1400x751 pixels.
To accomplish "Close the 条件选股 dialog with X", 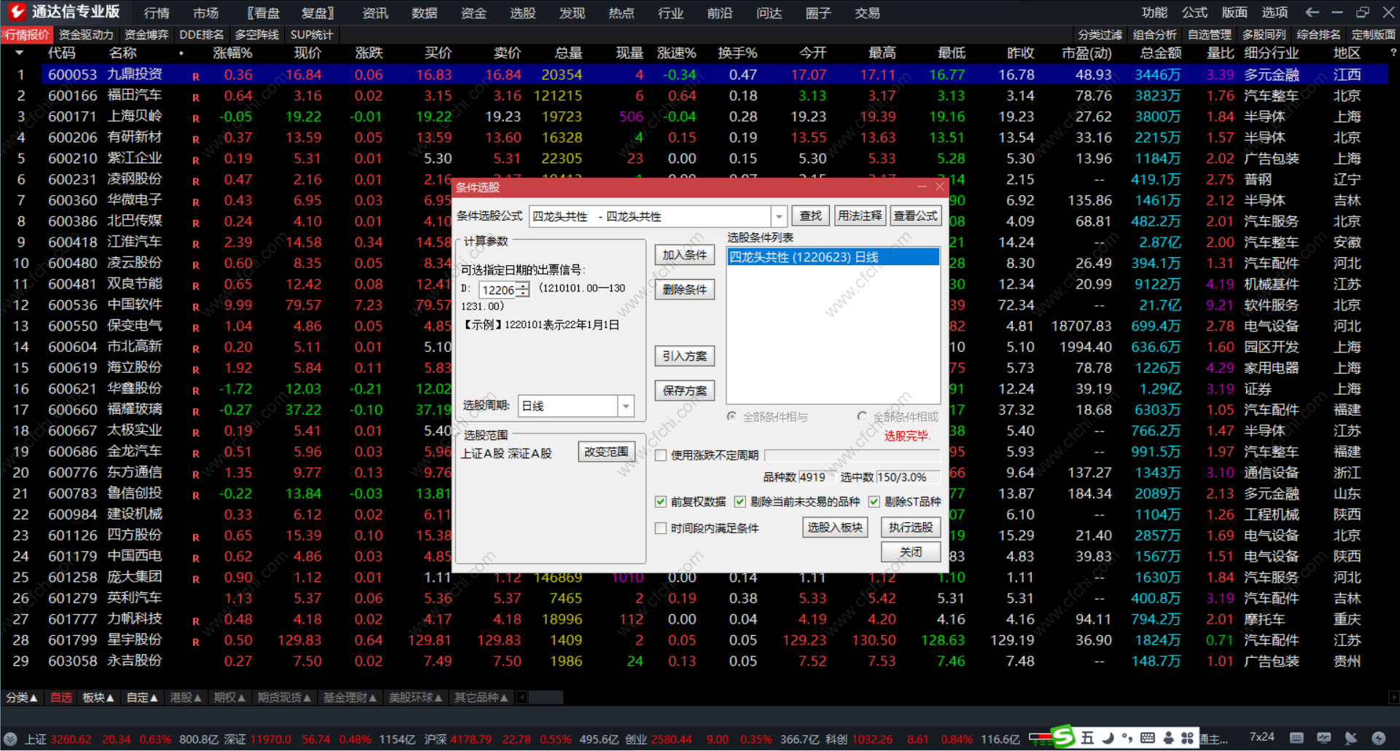I will [x=939, y=187].
